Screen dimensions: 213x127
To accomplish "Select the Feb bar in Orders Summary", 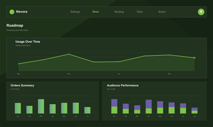I will [x=29, y=110].
